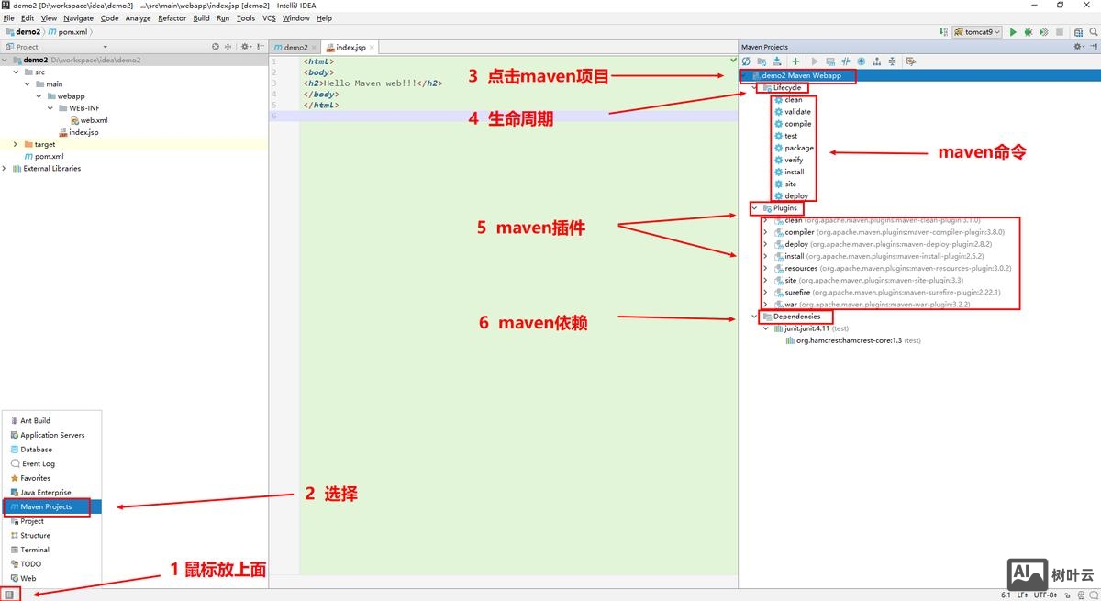
Task: Select Database in the tool window list
Action: (x=36, y=450)
